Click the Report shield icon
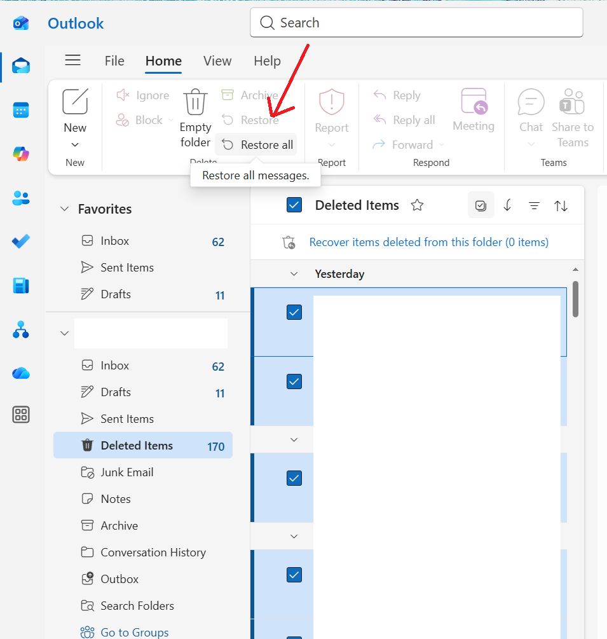607x639 pixels. 332,102
